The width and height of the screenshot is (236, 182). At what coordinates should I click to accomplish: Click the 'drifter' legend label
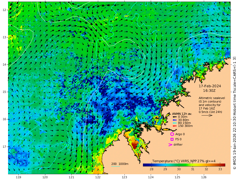tap(178, 145)
